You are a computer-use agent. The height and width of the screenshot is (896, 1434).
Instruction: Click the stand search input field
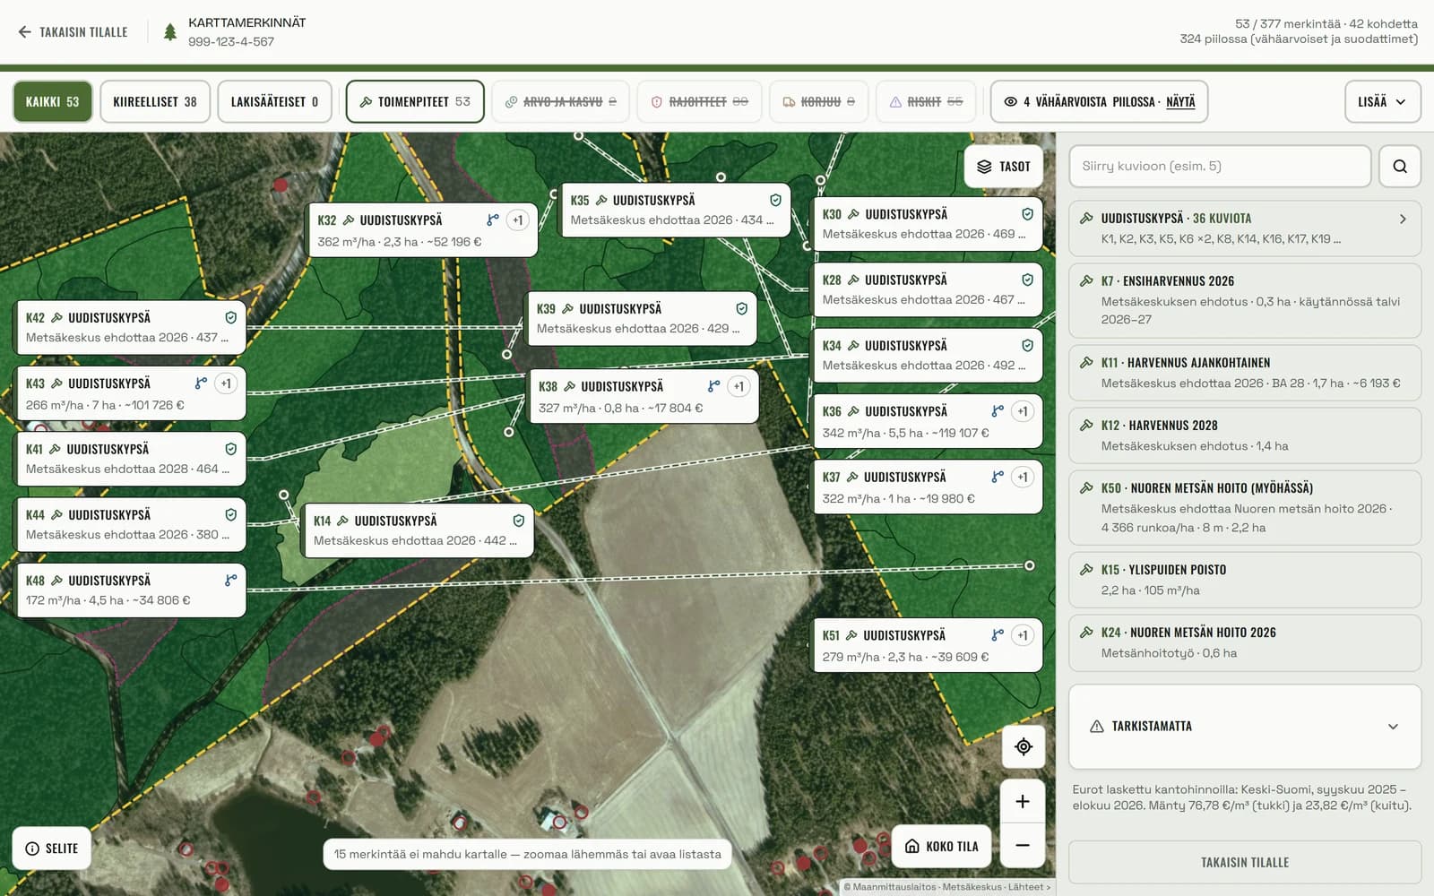(1220, 166)
